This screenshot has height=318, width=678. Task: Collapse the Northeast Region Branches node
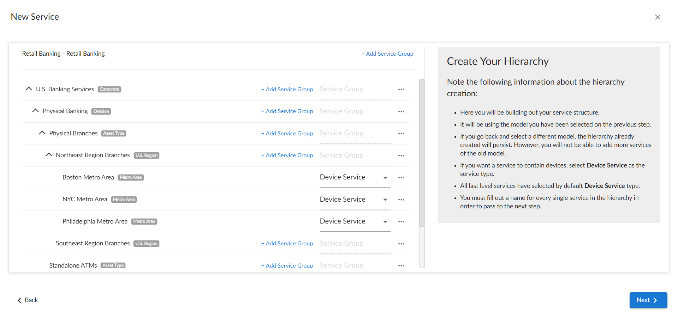point(49,155)
